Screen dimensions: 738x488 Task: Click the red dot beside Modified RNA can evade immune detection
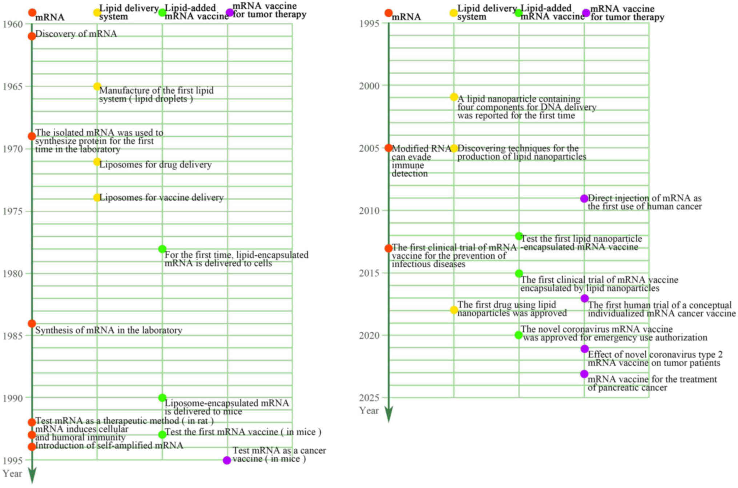388,148
